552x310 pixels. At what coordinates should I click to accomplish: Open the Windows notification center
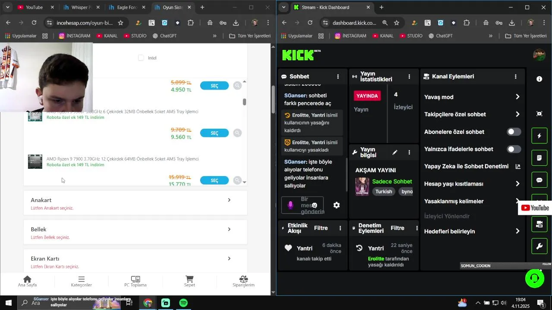coord(540,303)
